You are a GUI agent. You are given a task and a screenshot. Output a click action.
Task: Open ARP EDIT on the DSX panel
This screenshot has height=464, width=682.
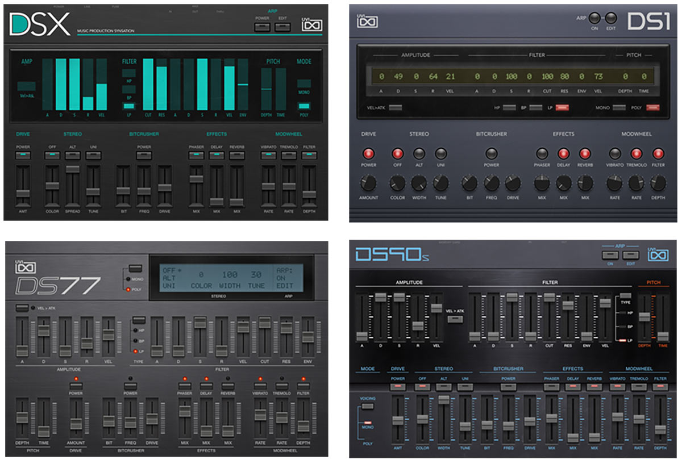[x=282, y=27]
